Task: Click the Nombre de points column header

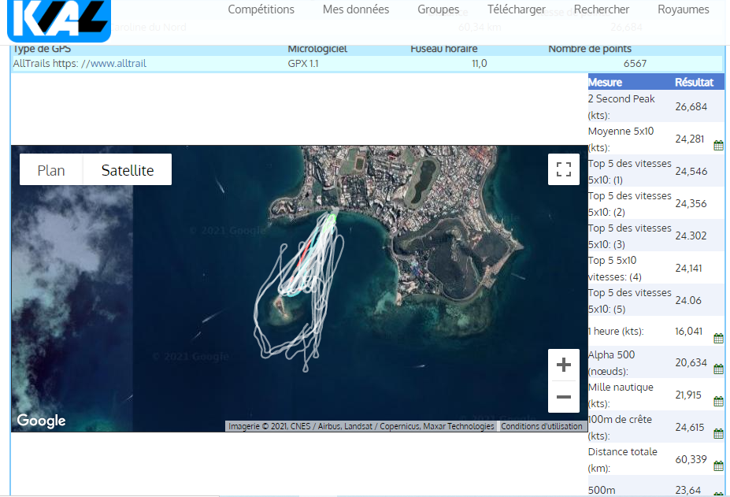Action: tap(590, 49)
